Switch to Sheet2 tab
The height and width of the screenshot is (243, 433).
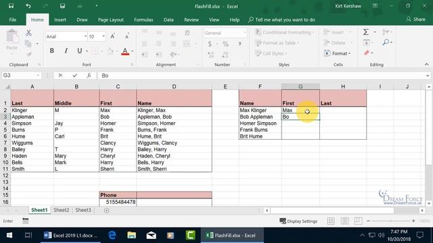62,210
